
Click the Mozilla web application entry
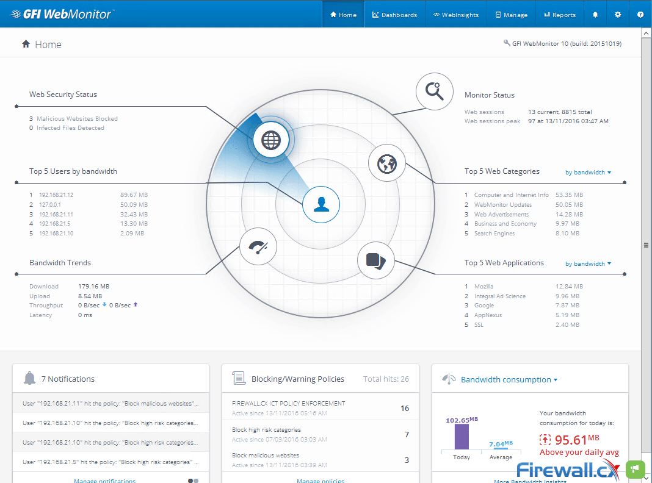click(484, 287)
